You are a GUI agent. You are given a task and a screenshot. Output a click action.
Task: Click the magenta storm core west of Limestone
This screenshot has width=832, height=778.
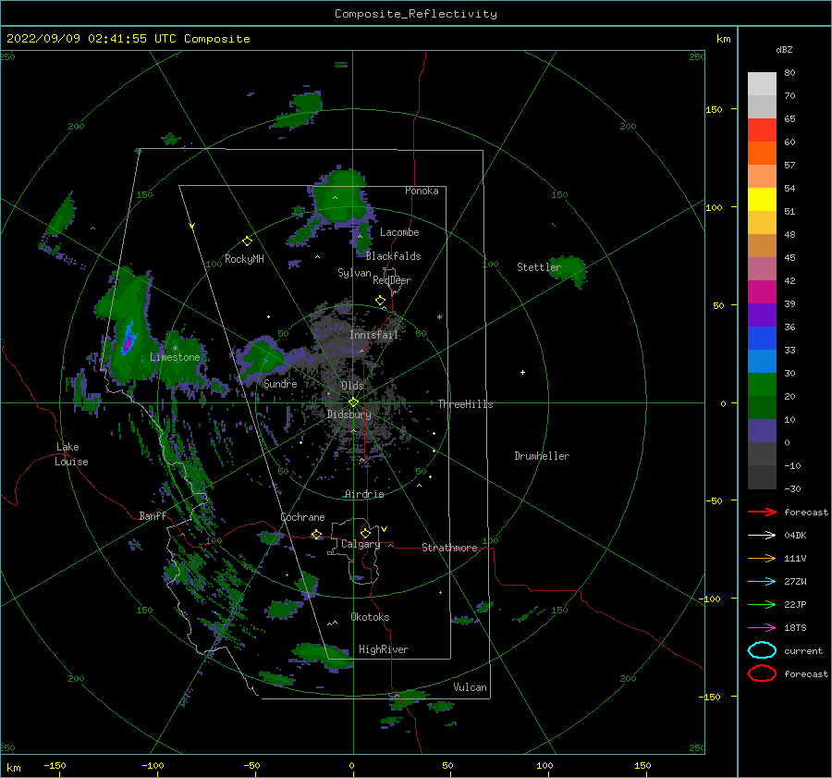(127, 344)
